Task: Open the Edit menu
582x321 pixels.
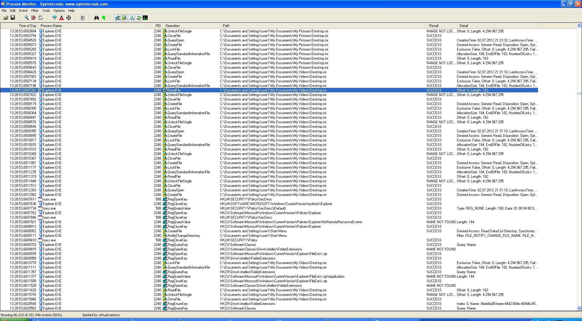Action: click(x=13, y=11)
